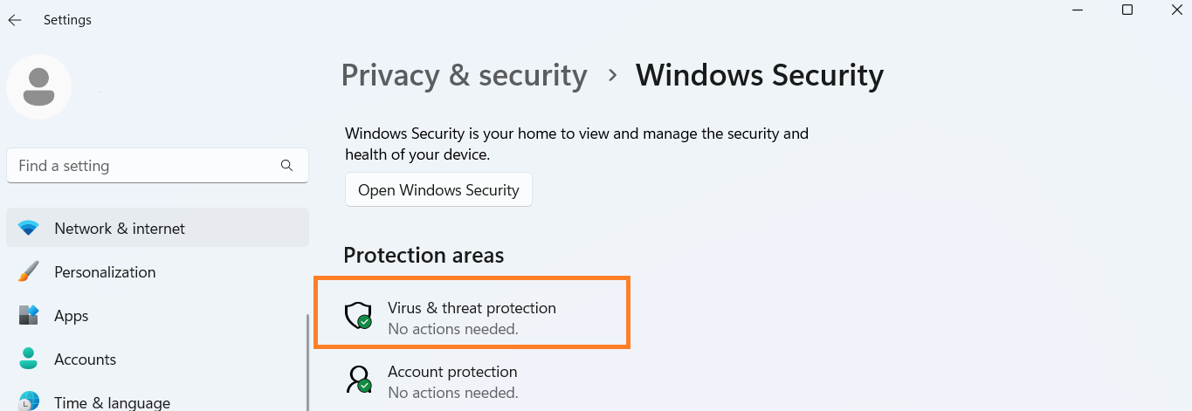
Task: Open Apps settings from the sidebar icon
Action: click(x=29, y=316)
